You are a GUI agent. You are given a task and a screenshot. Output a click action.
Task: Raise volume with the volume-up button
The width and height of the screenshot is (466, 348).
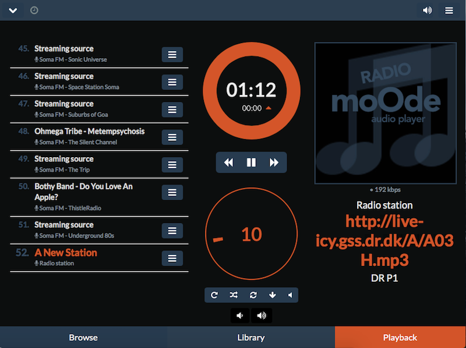(262, 315)
